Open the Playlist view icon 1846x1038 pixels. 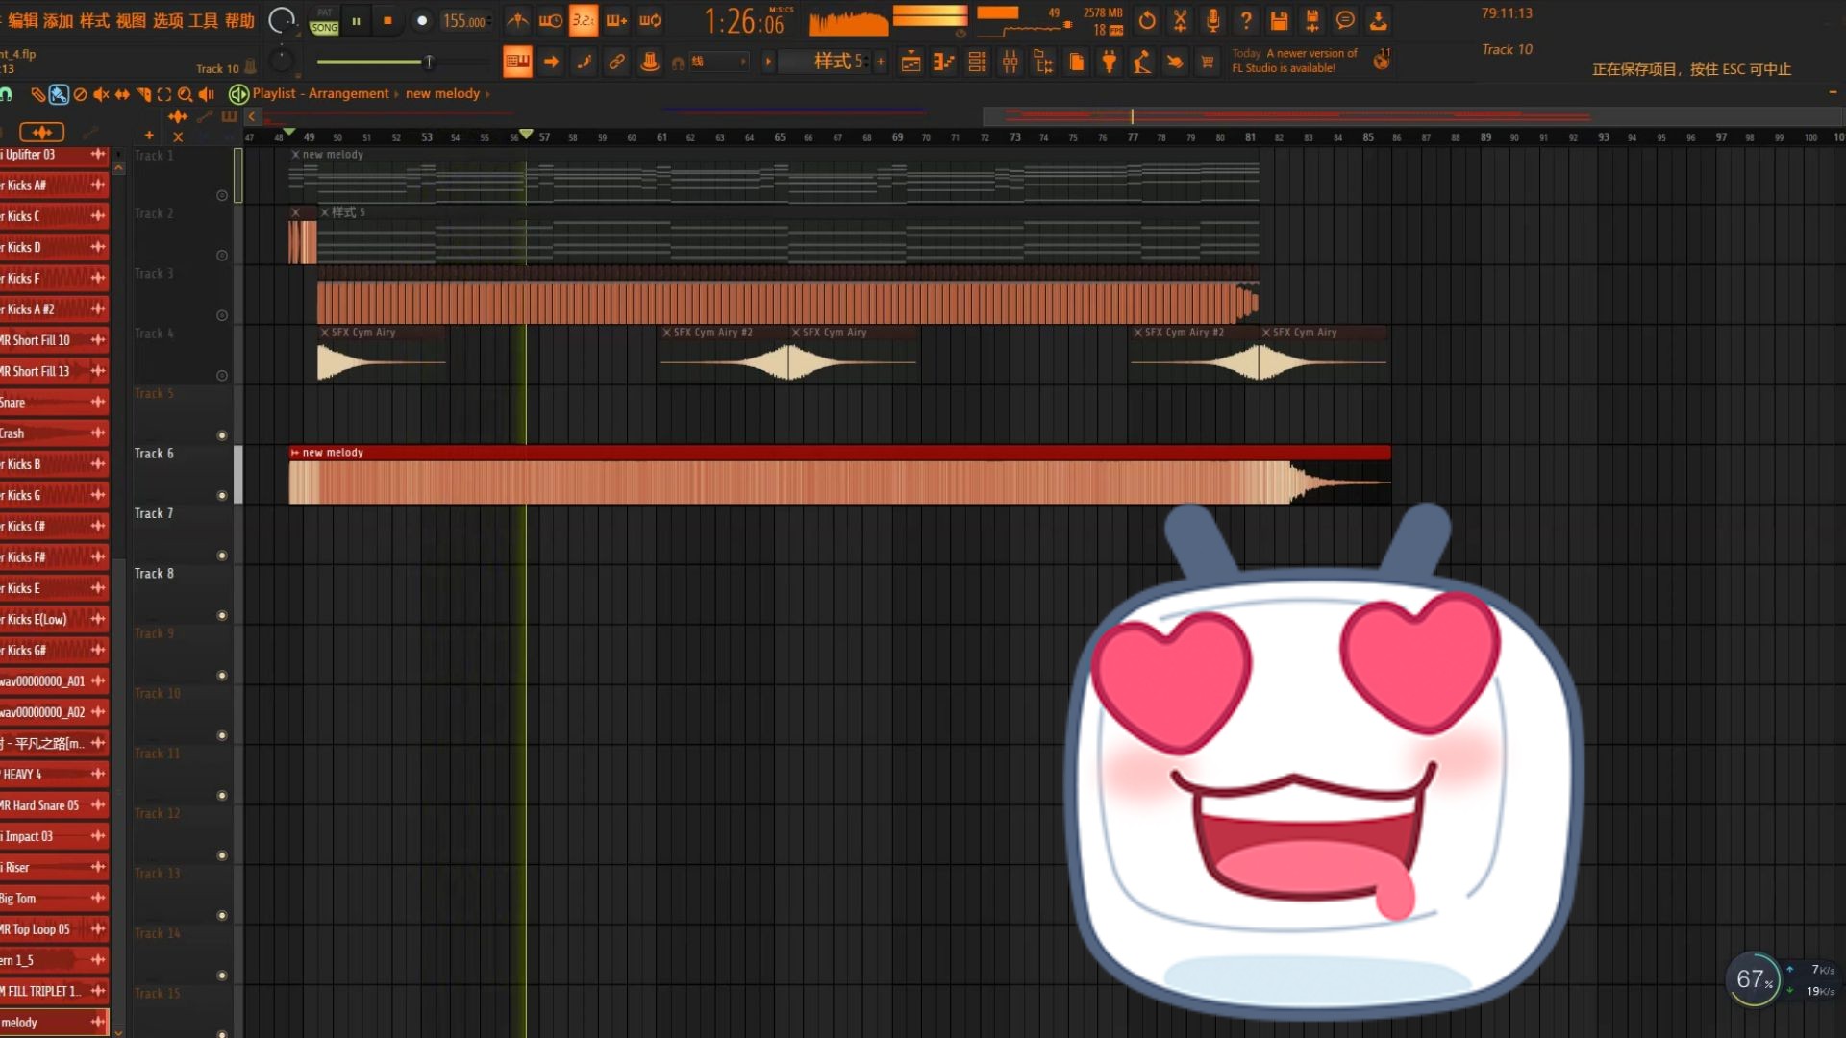tap(911, 62)
